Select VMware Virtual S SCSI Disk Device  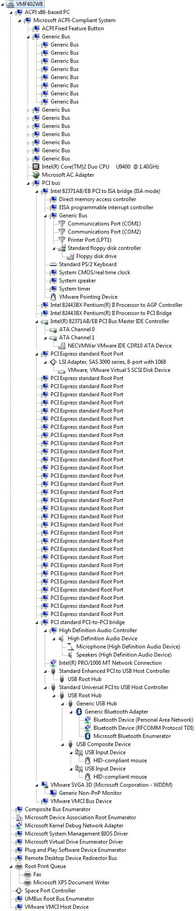[x=119, y=370]
